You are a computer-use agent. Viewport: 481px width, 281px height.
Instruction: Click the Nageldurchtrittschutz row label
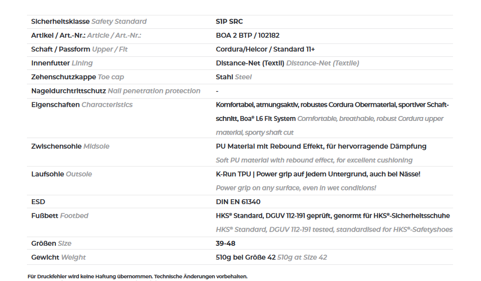point(116,91)
